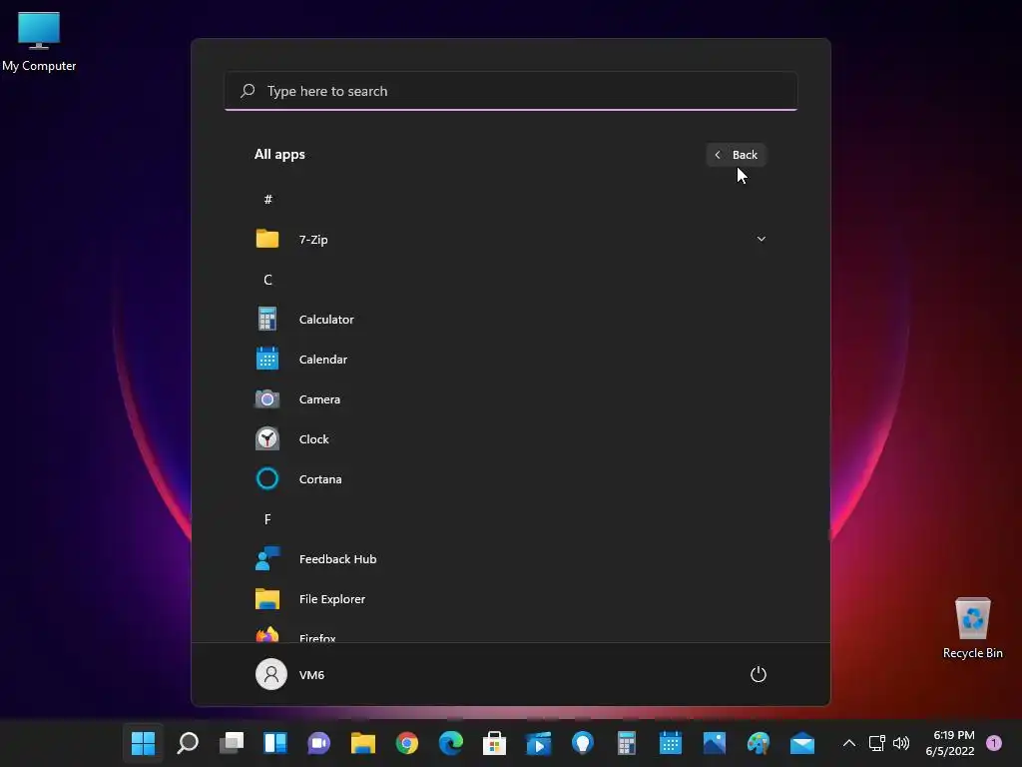
Task: Open File Explorer from the taskbar
Action: (x=363, y=742)
